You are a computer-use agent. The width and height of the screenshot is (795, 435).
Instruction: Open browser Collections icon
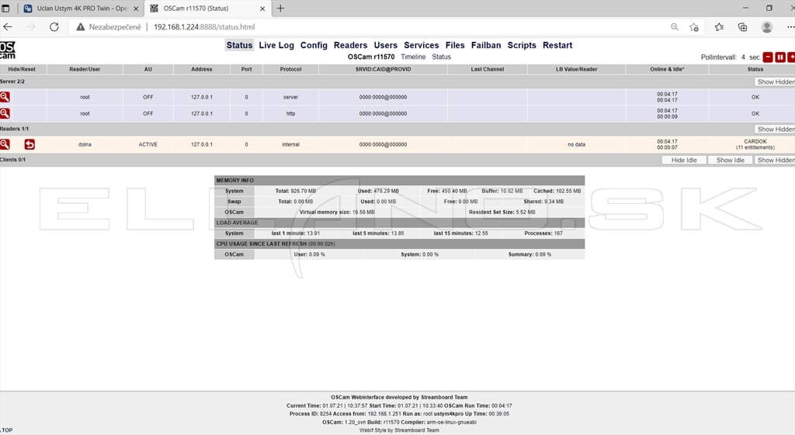pyautogui.click(x=742, y=27)
